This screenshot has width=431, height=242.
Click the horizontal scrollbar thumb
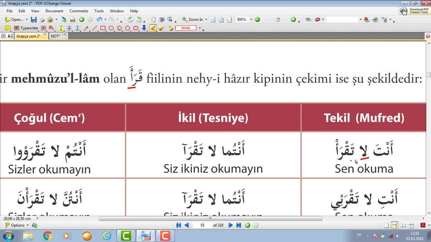(x=210, y=219)
